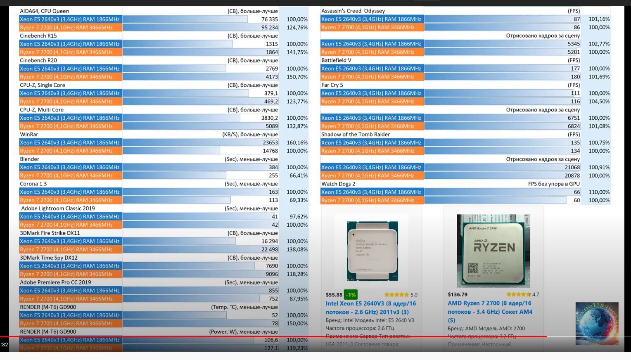Click the CPU-Z, Multi Core heading

pos(42,110)
